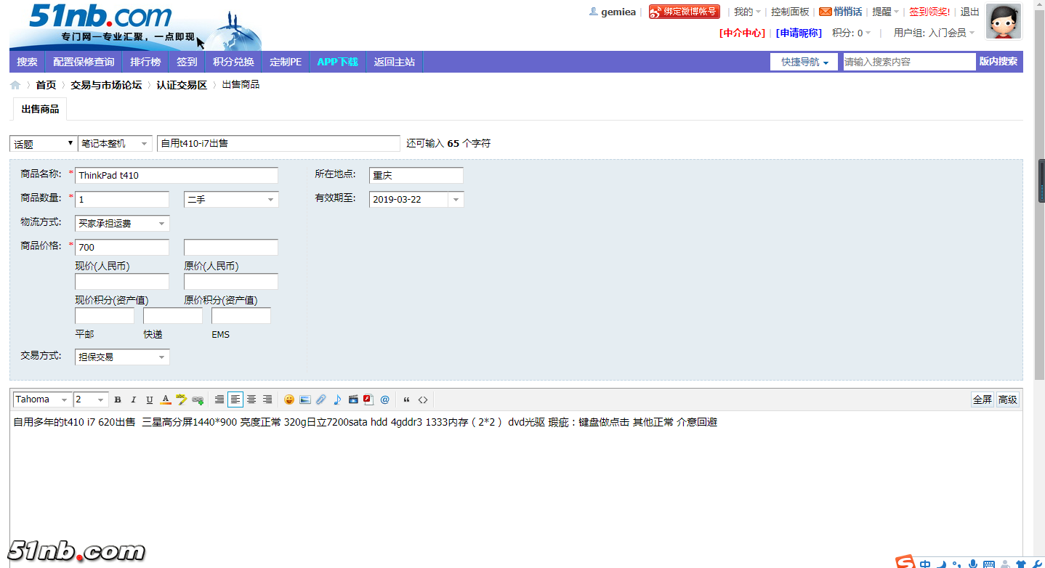Insert a smiley emoticon into the post
The height and width of the screenshot is (568, 1045).
click(x=289, y=399)
